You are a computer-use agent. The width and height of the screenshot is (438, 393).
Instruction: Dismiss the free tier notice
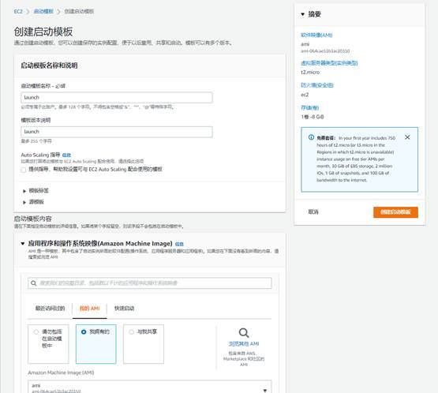407,137
